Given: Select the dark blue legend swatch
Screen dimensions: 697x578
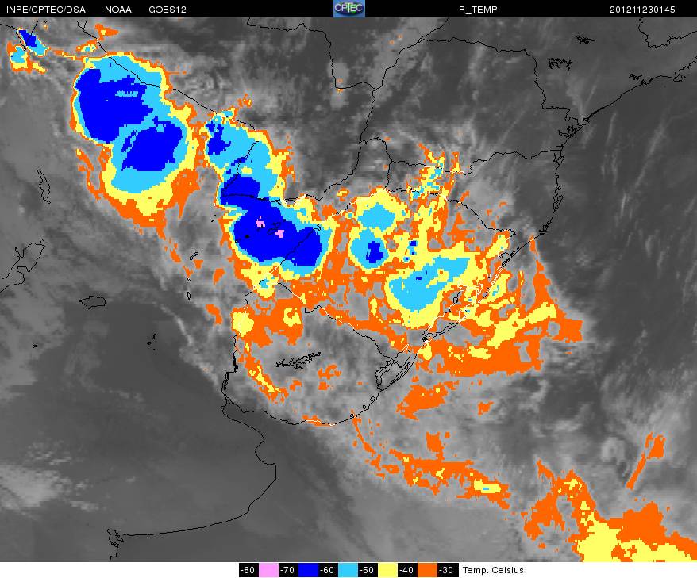Looking at the screenshot, I should coord(307,570).
